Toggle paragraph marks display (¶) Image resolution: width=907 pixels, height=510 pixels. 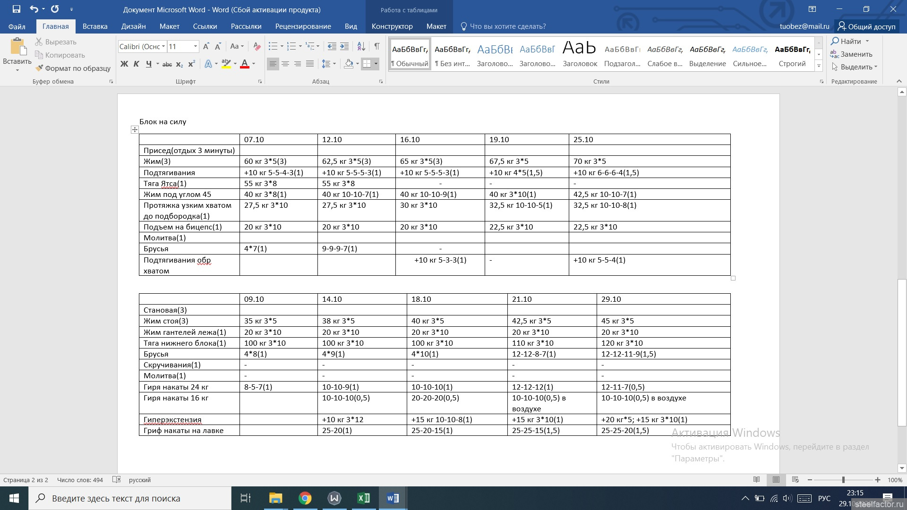377,46
